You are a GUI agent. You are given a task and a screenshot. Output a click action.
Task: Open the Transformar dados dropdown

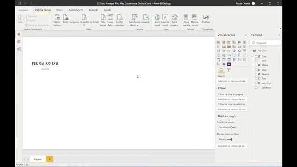[135, 20]
